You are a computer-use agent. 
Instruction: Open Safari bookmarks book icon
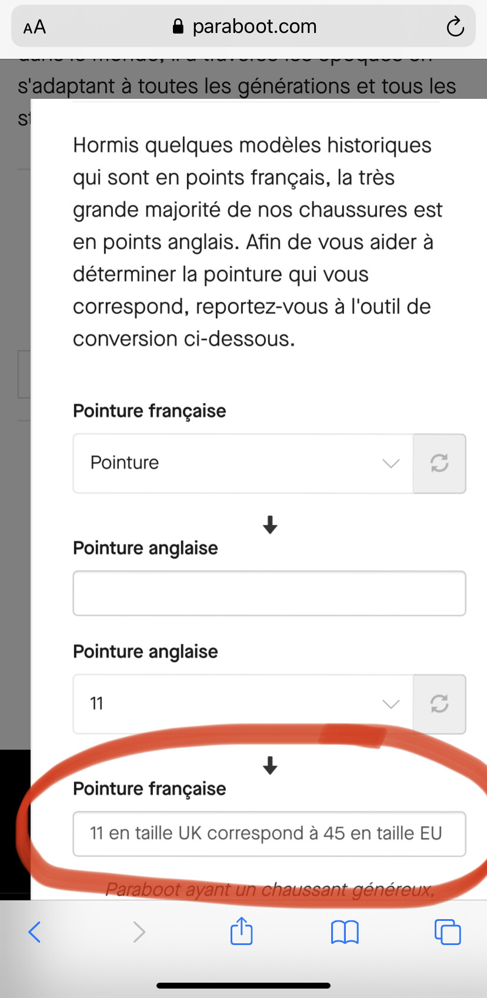(x=345, y=932)
